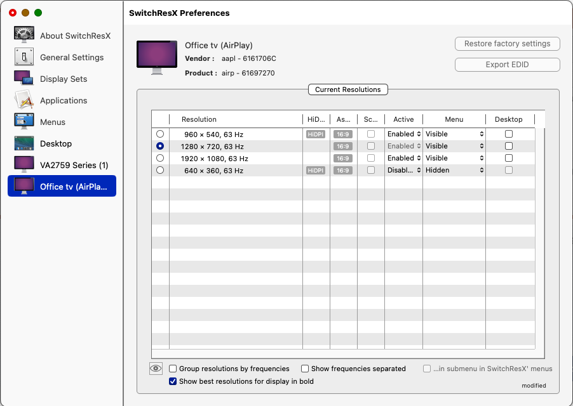
Task: Open Active dropdown for 1920 × 1080
Action: [404, 158]
